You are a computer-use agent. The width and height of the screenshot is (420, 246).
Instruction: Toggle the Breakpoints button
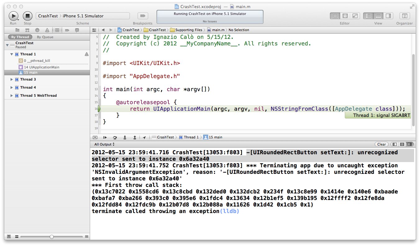[x=143, y=16]
